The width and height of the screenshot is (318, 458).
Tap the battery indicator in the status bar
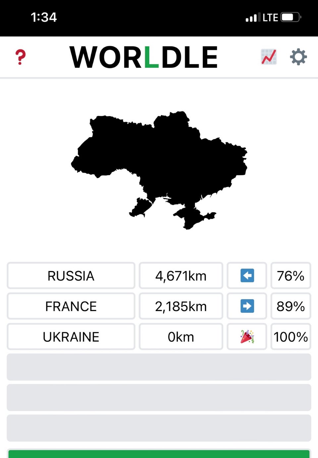[291, 17]
